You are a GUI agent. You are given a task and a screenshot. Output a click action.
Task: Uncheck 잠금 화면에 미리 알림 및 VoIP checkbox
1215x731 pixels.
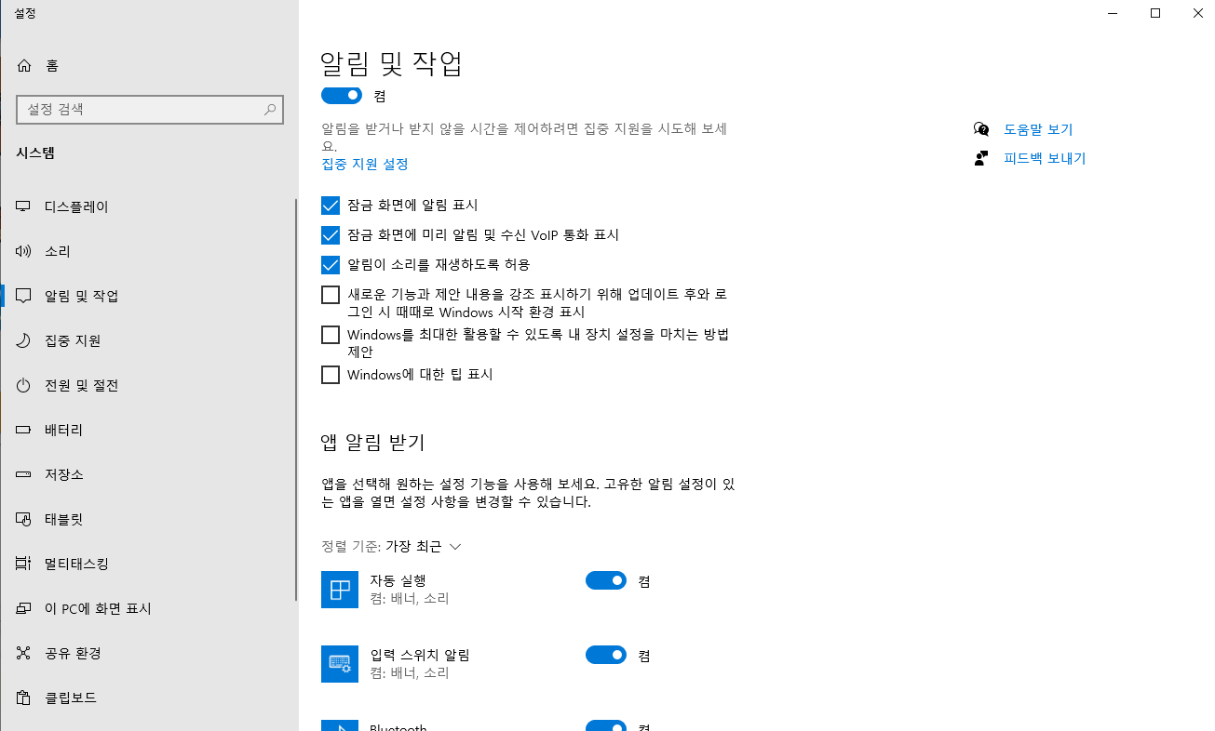click(331, 235)
